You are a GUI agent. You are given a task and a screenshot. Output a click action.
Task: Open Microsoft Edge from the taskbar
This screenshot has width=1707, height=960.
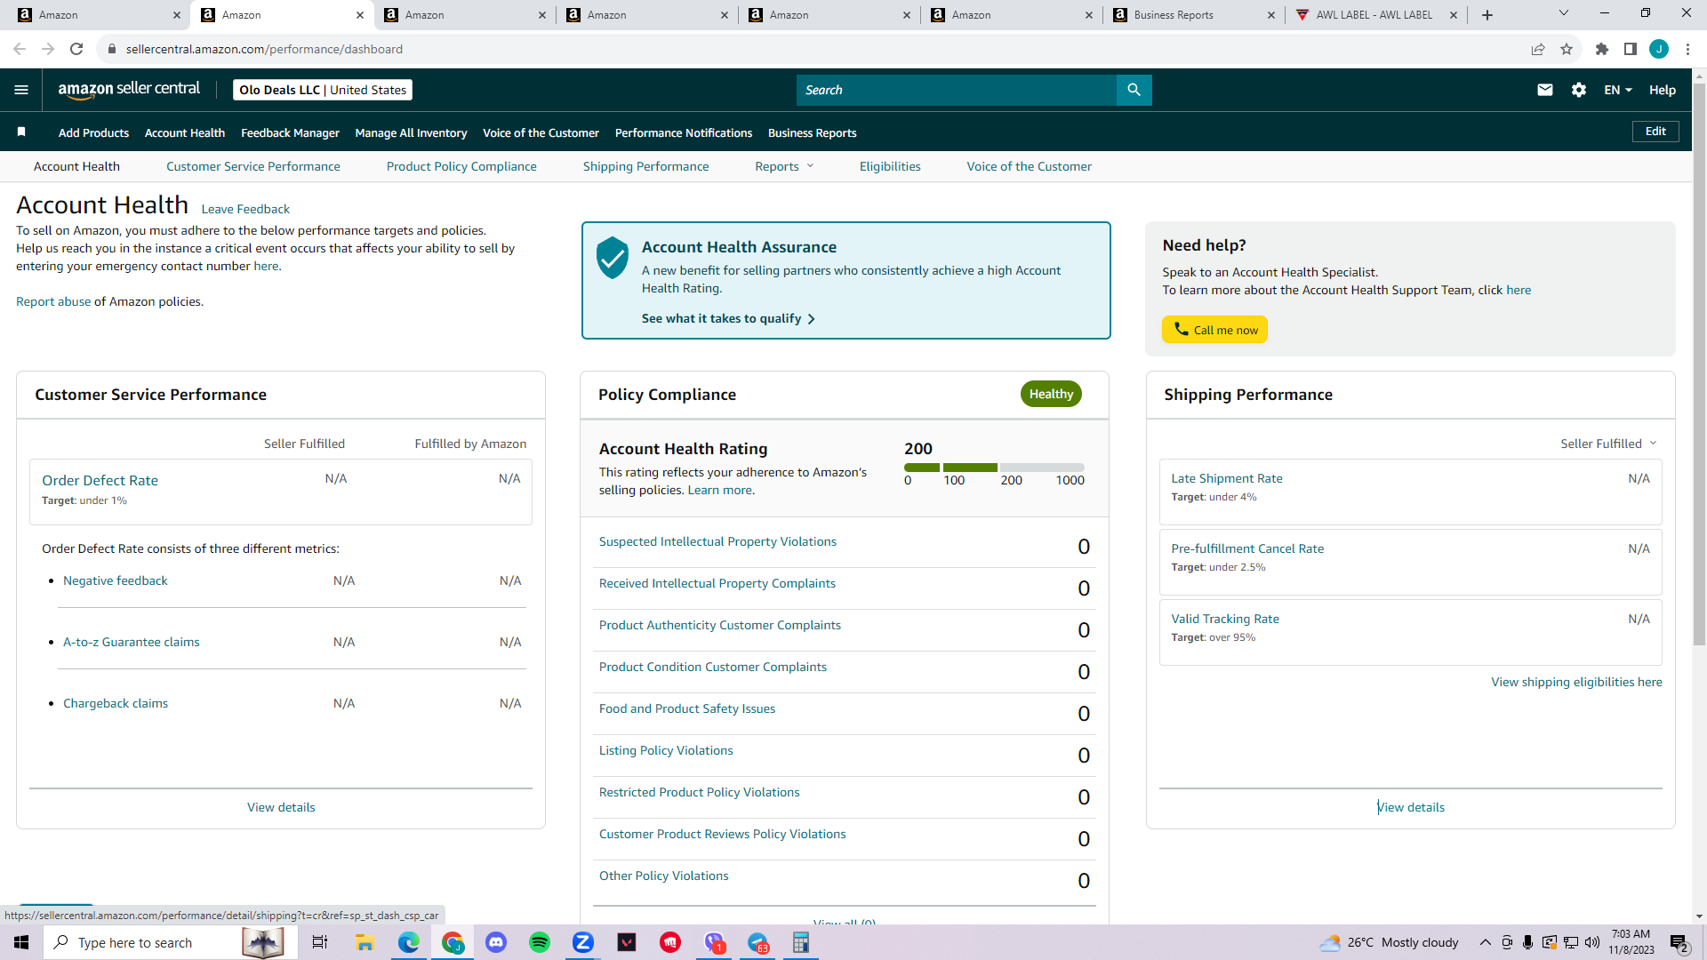pos(409,942)
